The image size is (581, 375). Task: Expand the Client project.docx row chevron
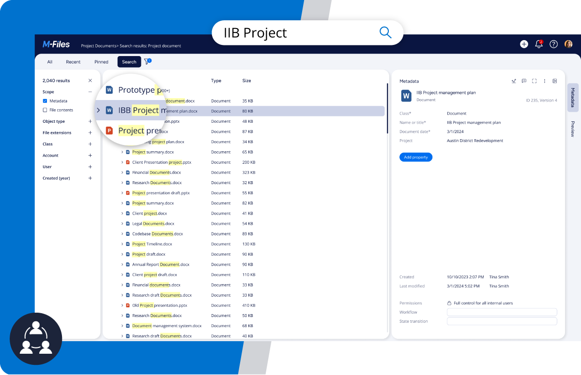pos(122,213)
